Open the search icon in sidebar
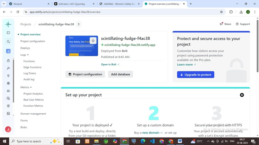This screenshot has width=259, height=145. point(8,42)
